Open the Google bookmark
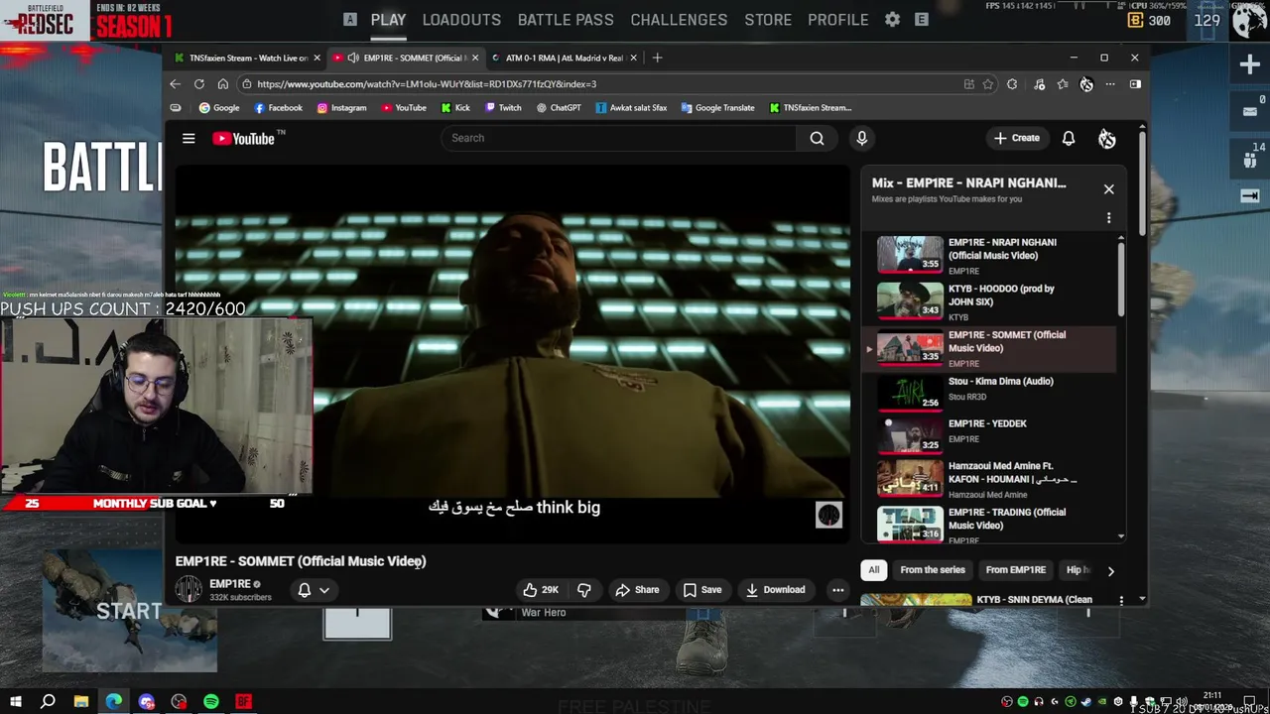The height and width of the screenshot is (714, 1270). [219, 108]
